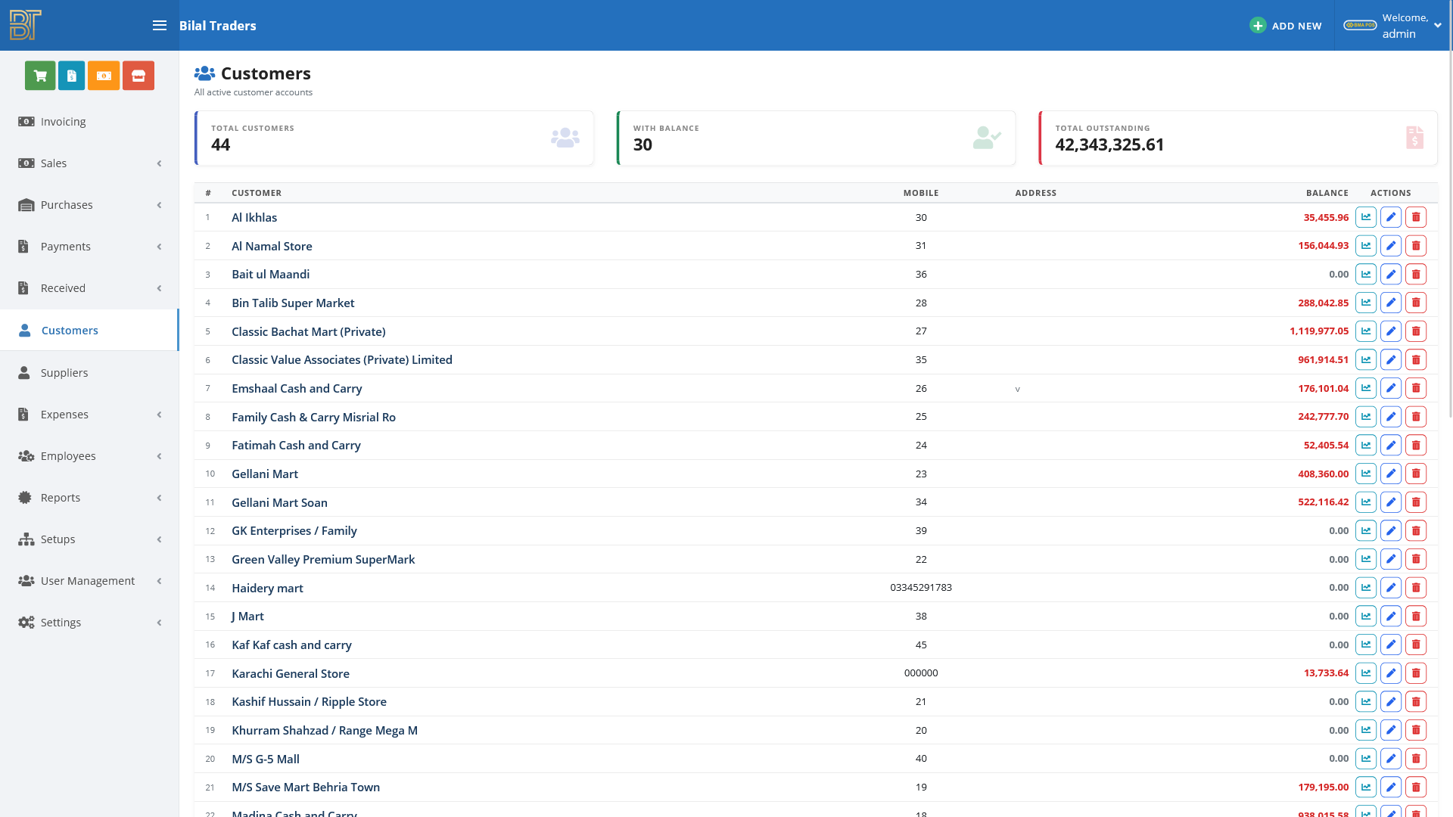Delete Green Valley Premium SuperMark customer
1453x817 pixels.
(1416, 559)
